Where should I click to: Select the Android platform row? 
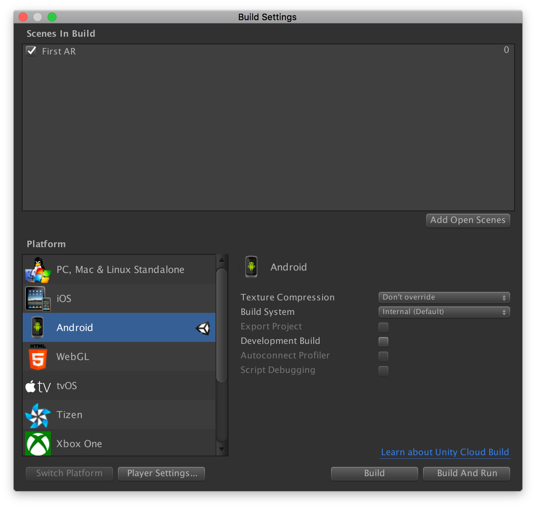tap(119, 328)
